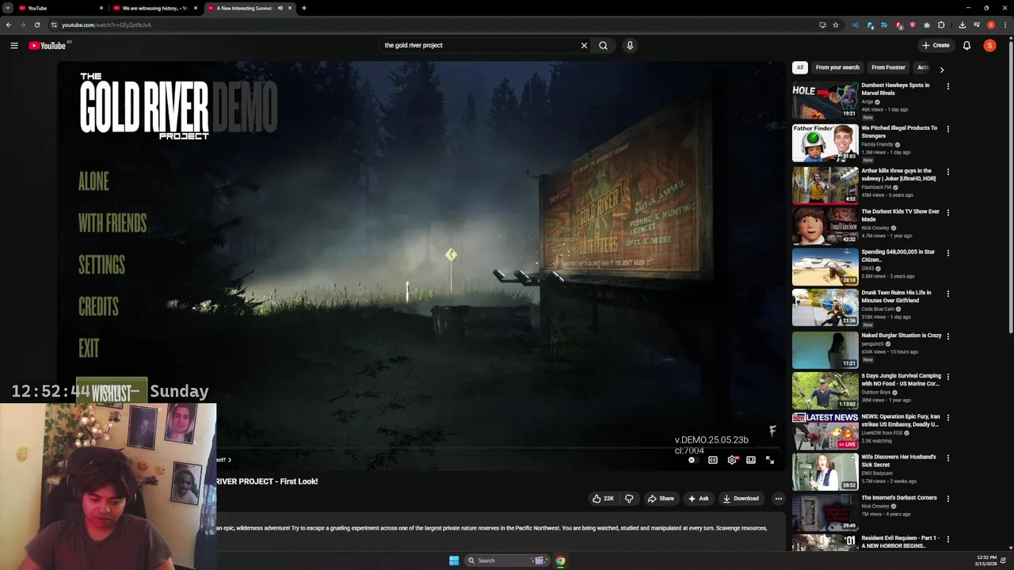Screen dimensions: 1014x570
Task: Close the We are witnessing history tab
Action: pos(195,8)
